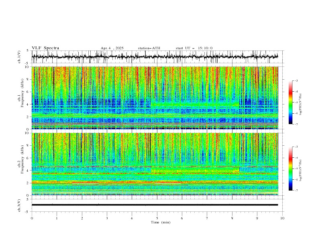Click the "ch.3(V)" axis label
Screen dimensions: 318x245
coord(19,205)
